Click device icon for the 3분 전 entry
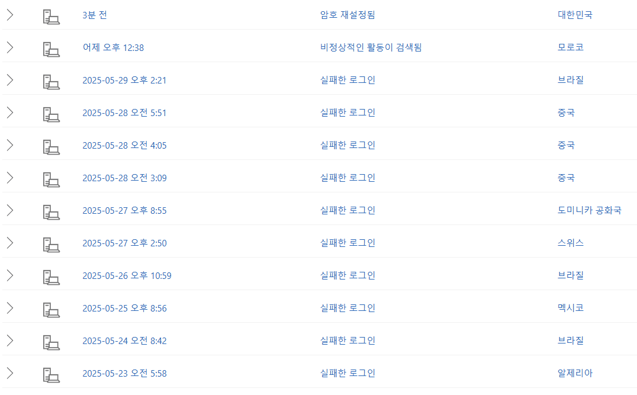Image resolution: width=637 pixels, height=395 pixels. point(52,17)
